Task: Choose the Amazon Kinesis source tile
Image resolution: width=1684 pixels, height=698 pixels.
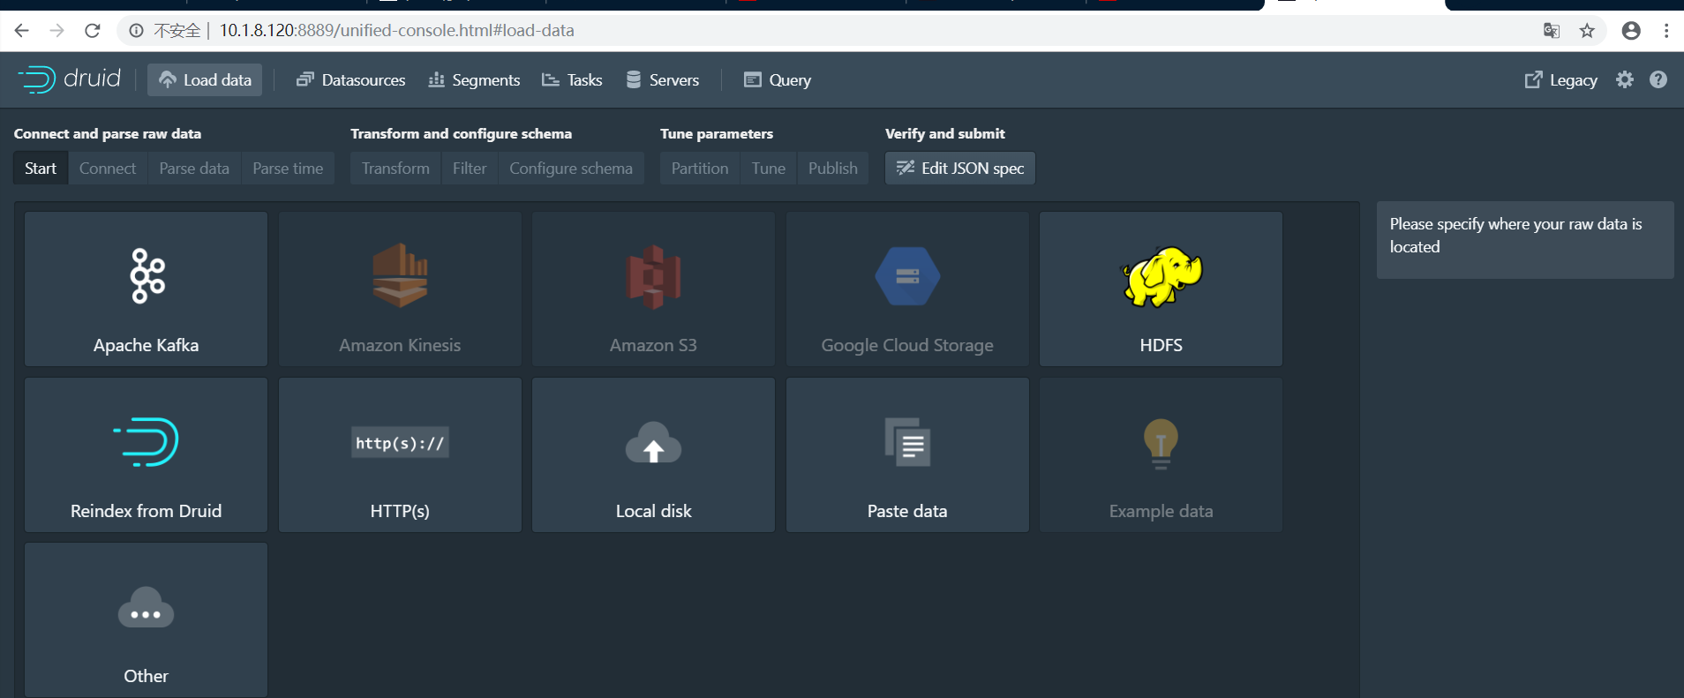Action: [x=400, y=289]
